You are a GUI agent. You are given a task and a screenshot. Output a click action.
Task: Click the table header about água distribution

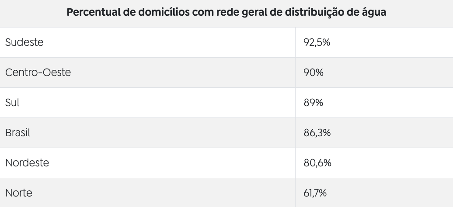226,12
